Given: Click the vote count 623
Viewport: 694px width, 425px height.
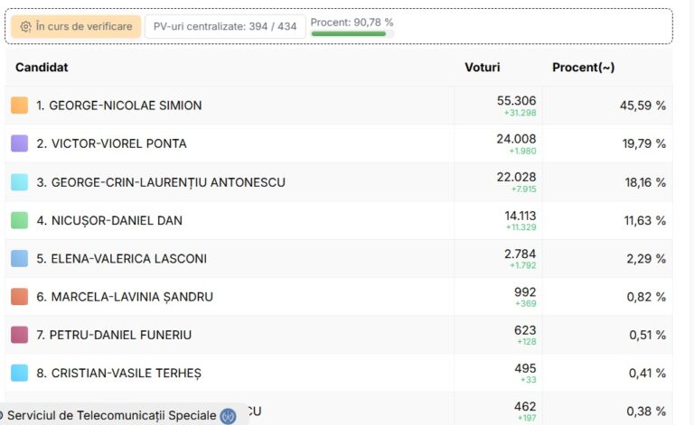Looking at the screenshot, I should pyautogui.click(x=525, y=330).
